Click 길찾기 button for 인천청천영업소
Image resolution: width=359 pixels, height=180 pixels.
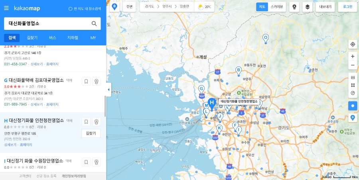(x=91, y=133)
